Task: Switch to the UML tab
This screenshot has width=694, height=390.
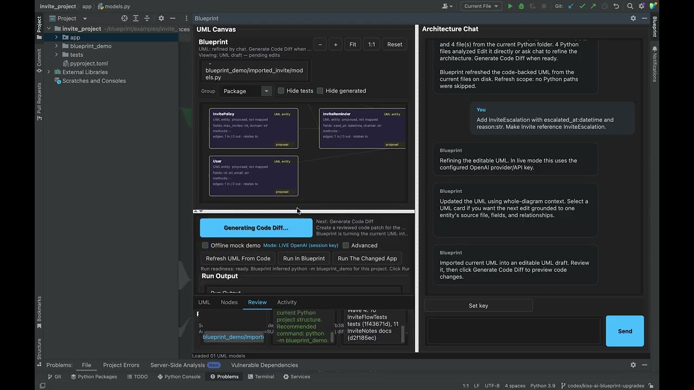Action: (x=204, y=302)
